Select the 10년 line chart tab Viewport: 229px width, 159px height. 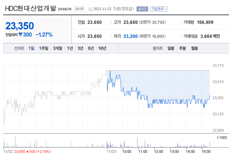pos(102,48)
